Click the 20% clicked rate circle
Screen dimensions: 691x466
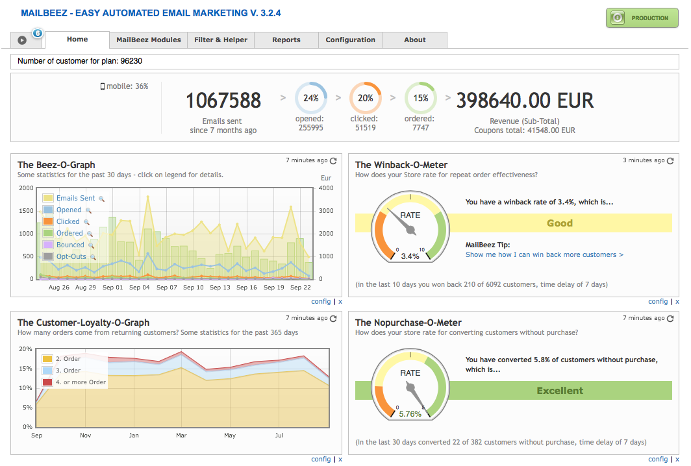(366, 98)
